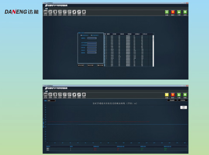The width and height of the screenshot is (209, 155).
Task: Open the small menu label above the lower toolbar
Action: pyautogui.click(x=46, y=91)
